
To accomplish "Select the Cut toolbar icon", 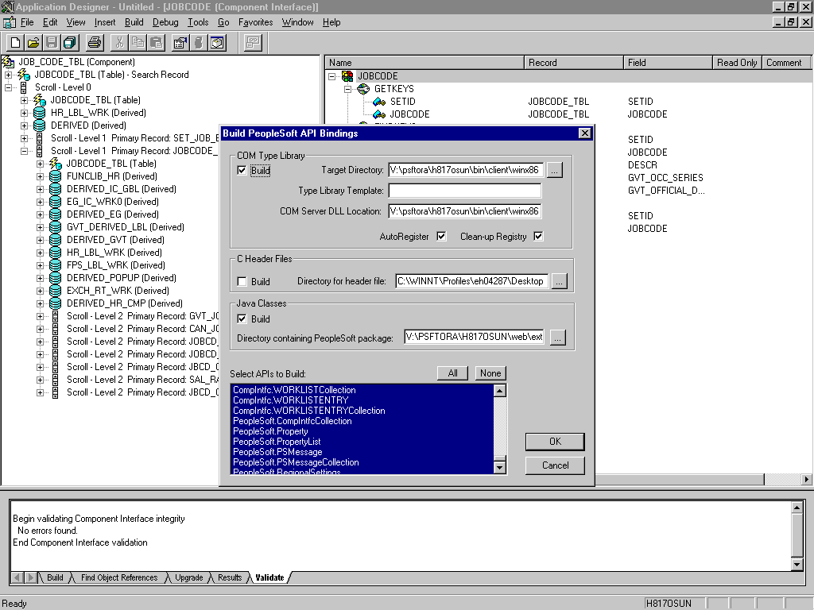I will [120, 43].
